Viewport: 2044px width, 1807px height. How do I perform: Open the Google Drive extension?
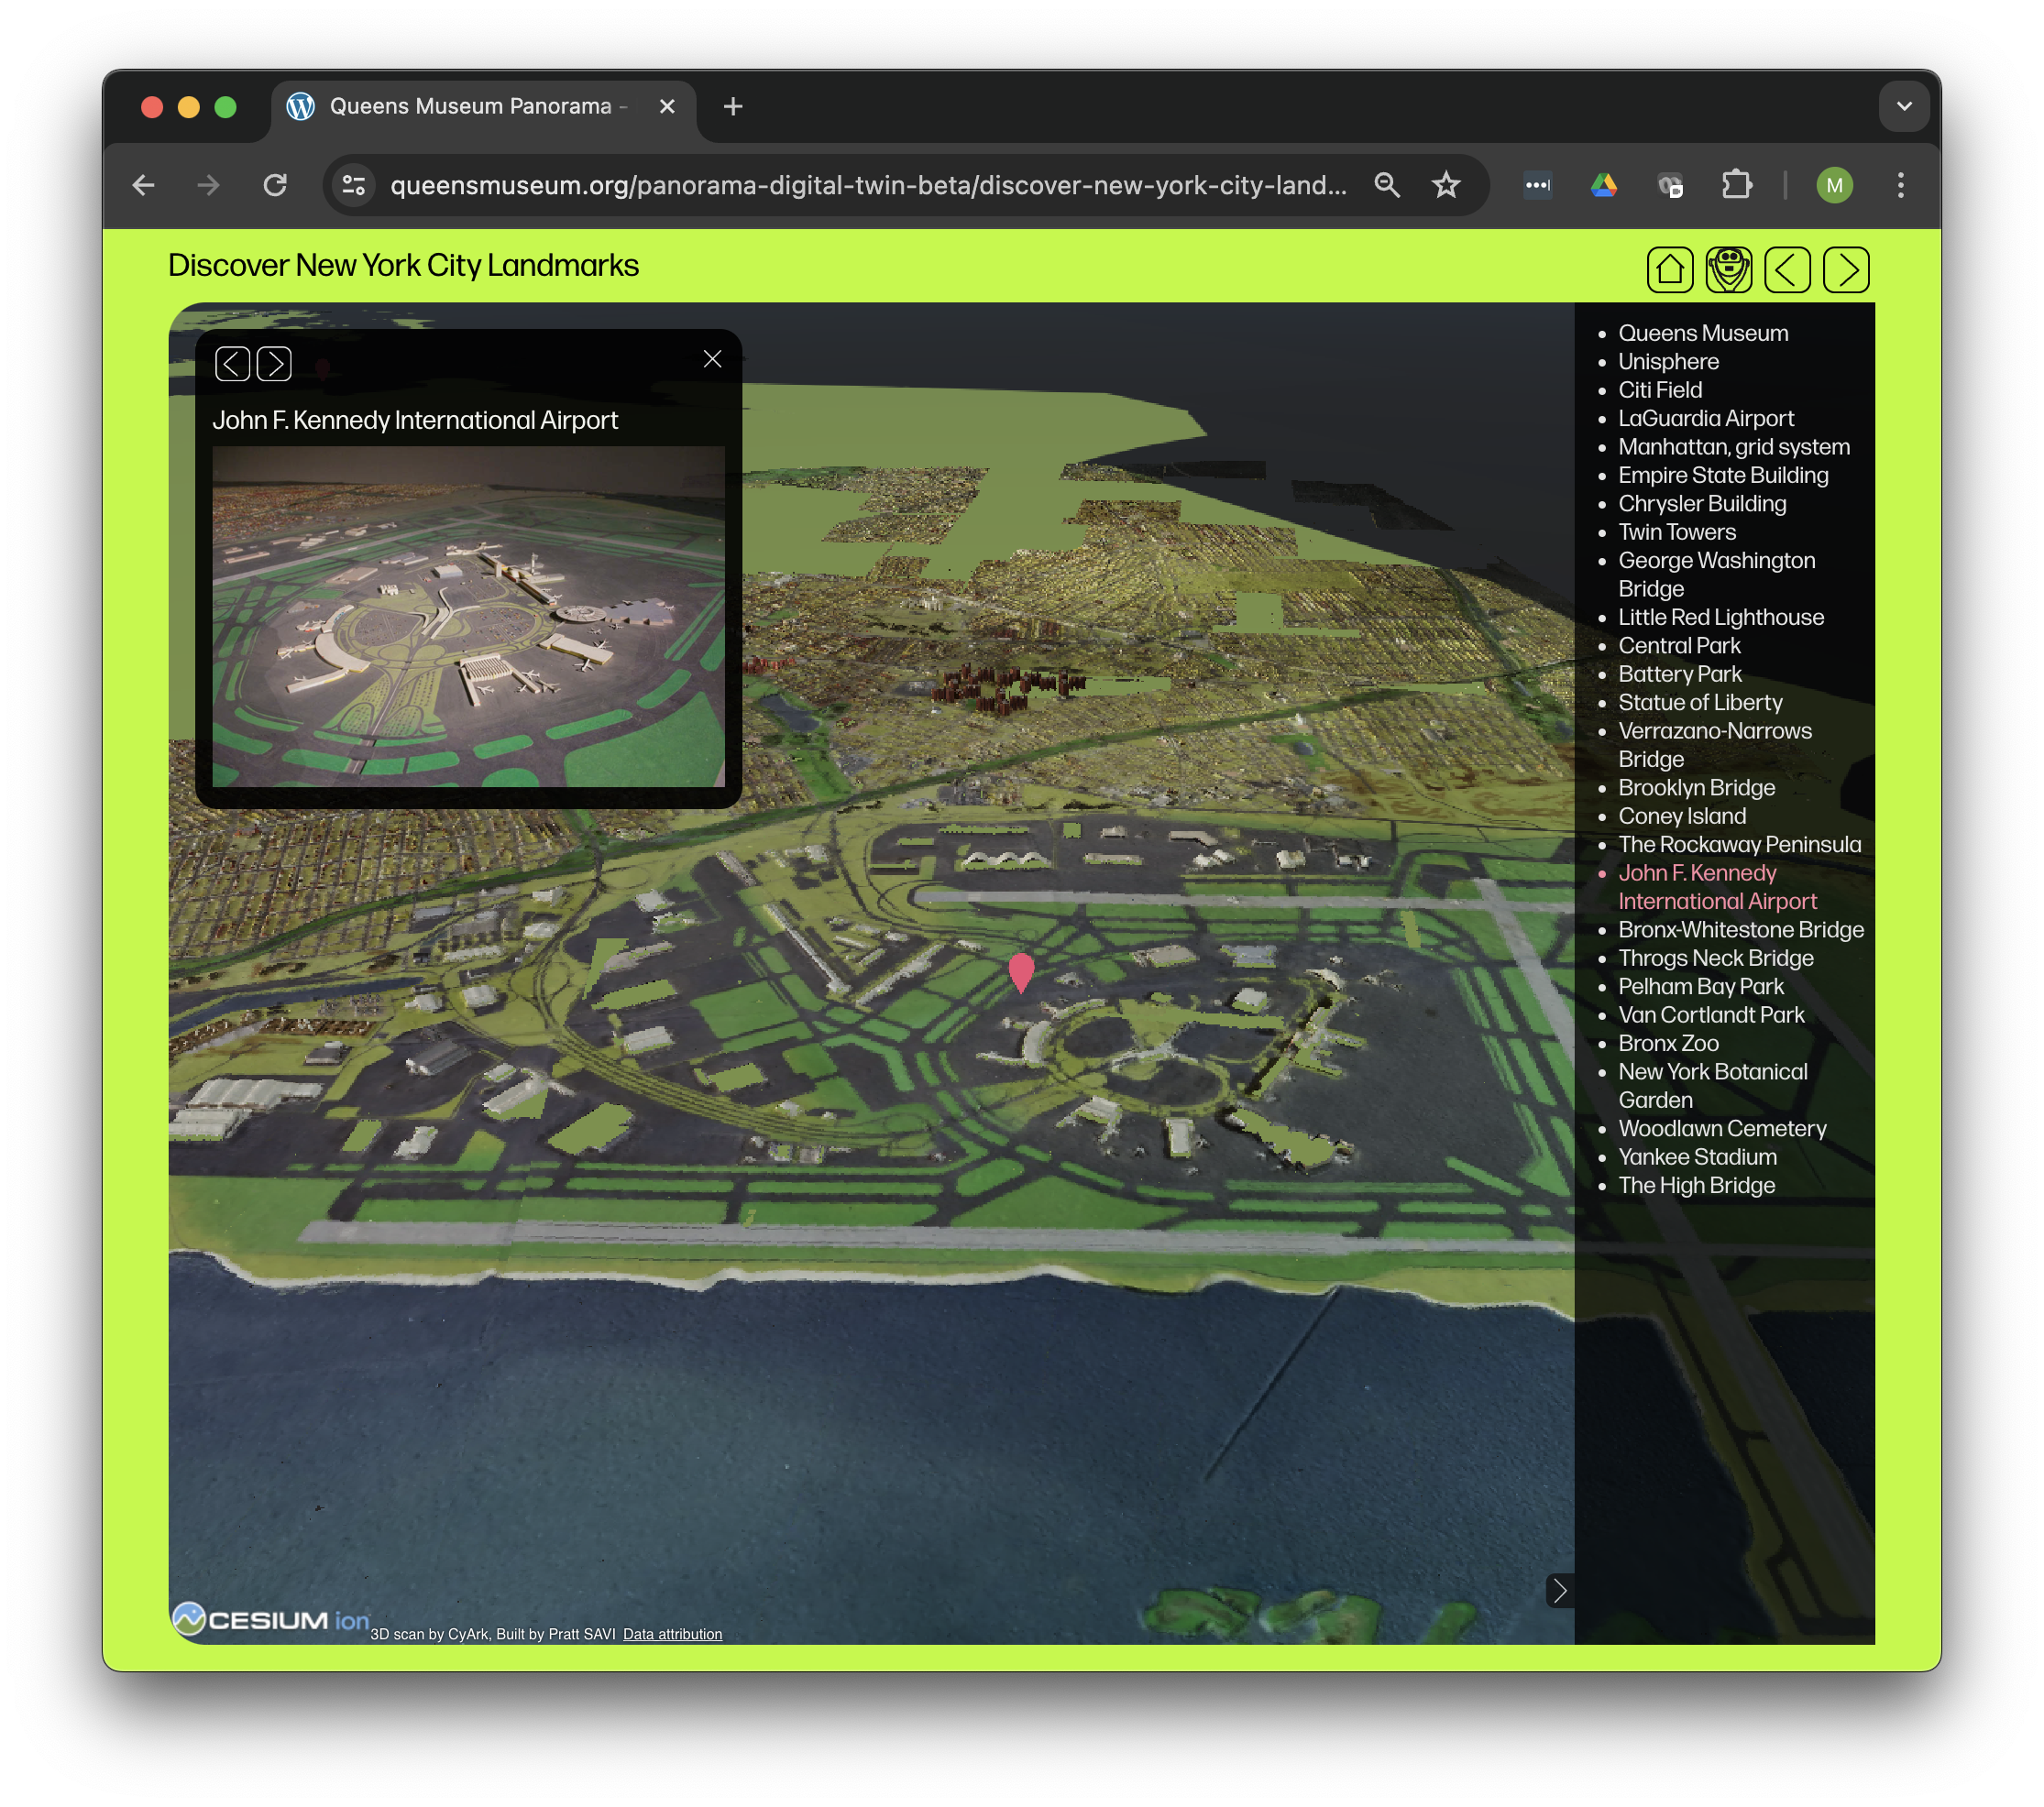(1603, 185)
